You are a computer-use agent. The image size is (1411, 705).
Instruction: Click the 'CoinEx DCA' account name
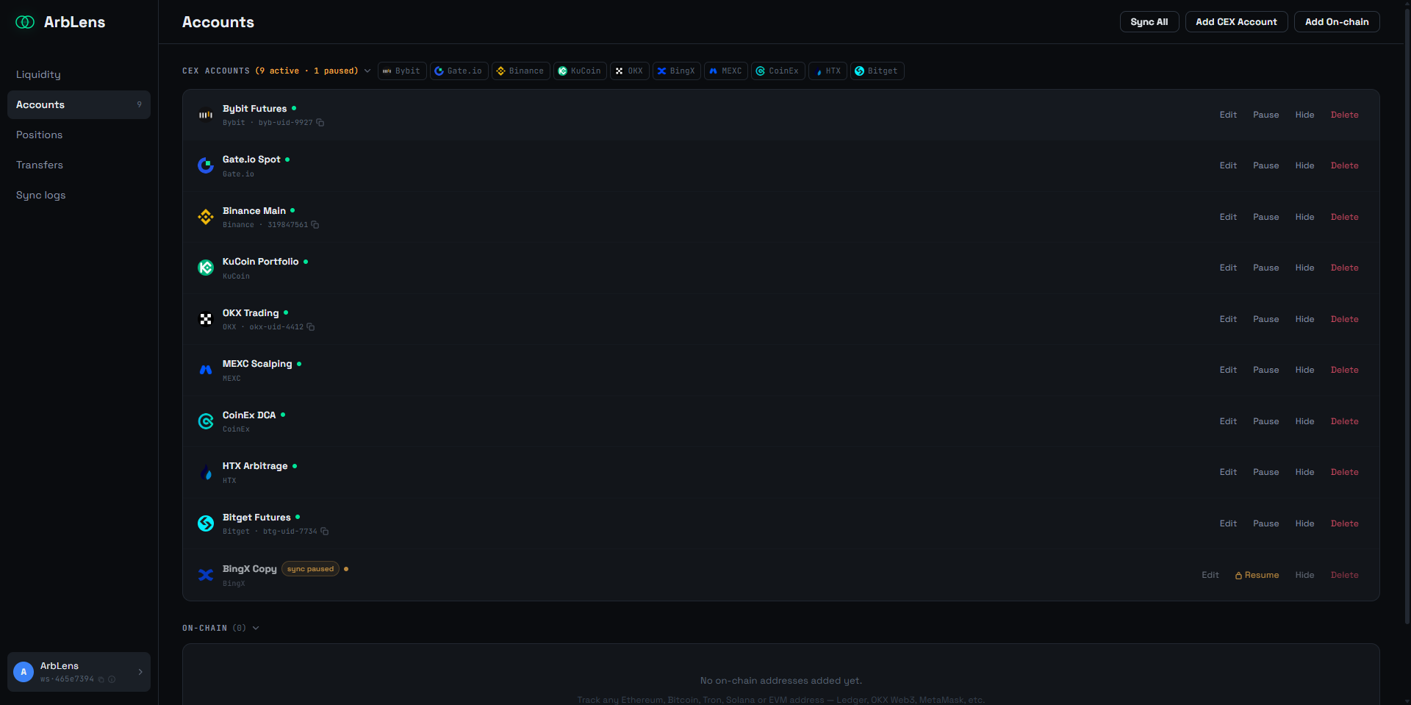click(249, 415)
